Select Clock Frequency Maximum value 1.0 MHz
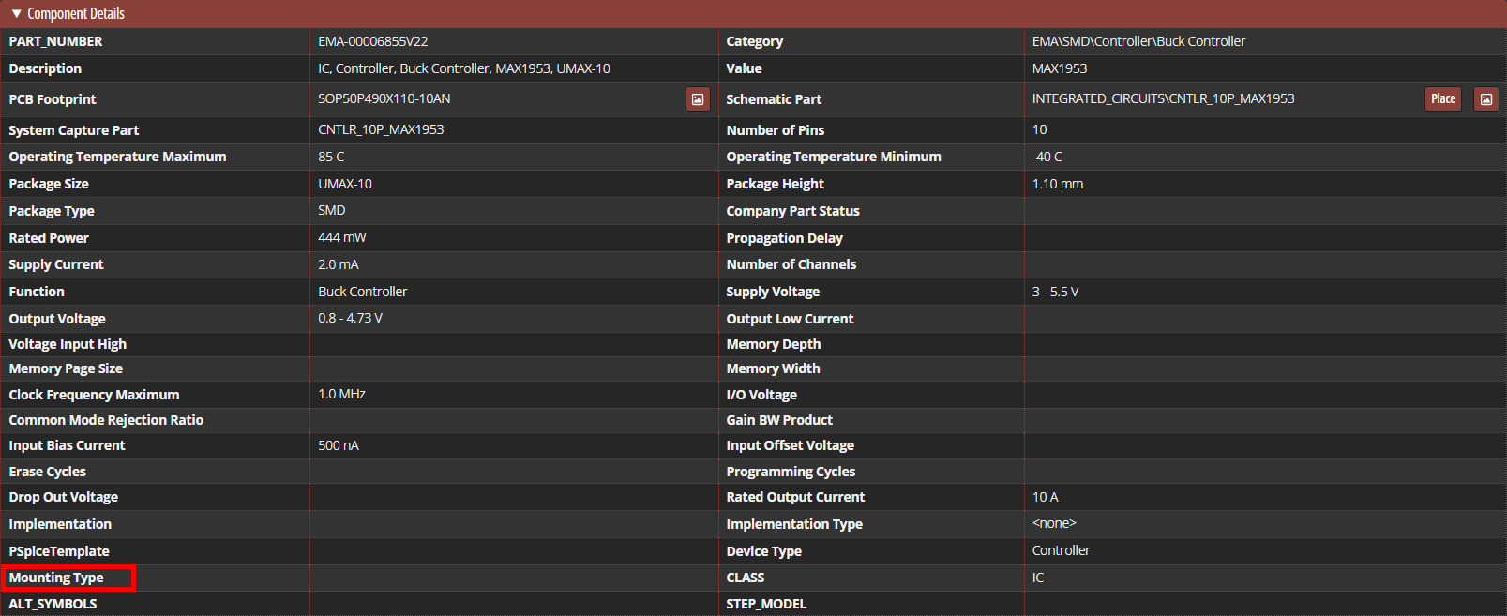The image size is (1507, 616). [341, 394]
